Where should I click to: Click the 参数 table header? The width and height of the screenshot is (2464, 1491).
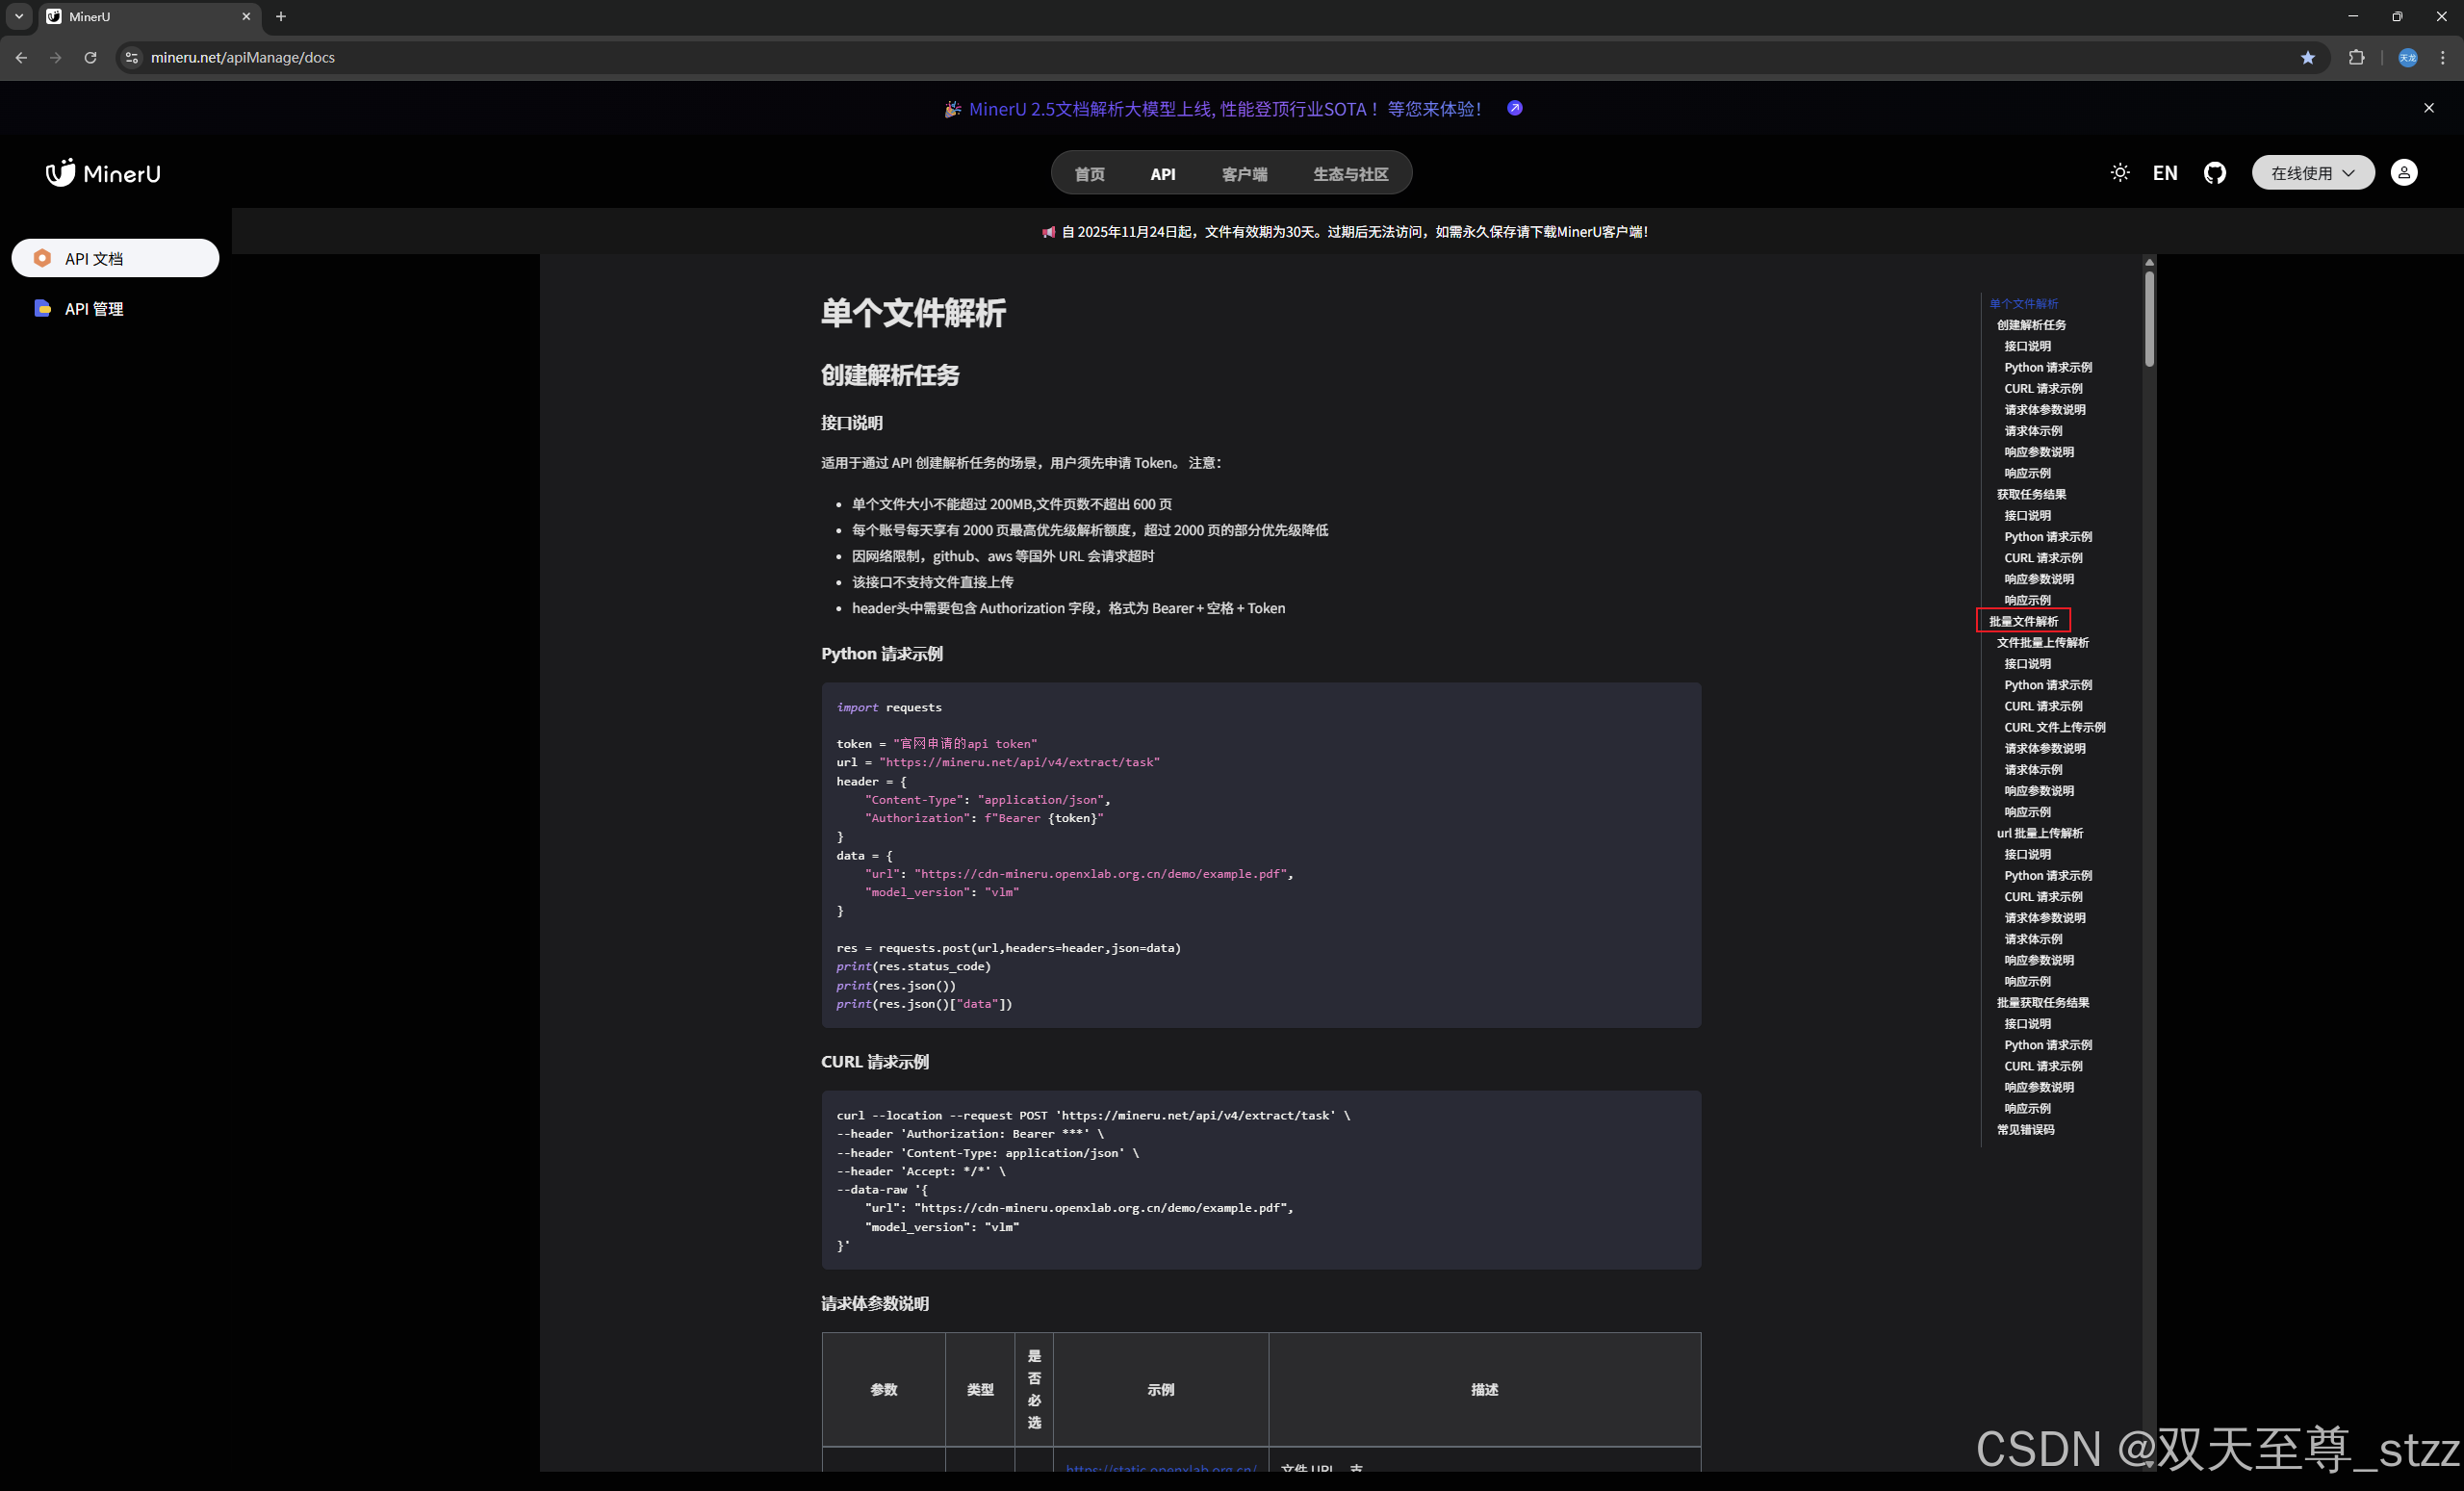coord(883,1390)
